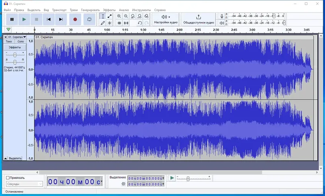325x196 pixels.
Task: Enable the Привязать snap checkbox
Action: [8, 178]
